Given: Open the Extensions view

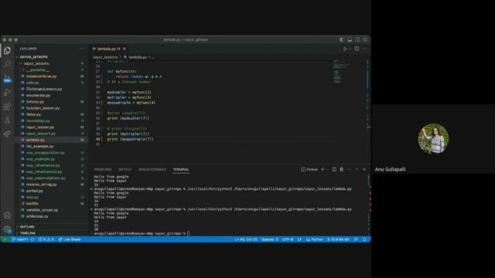Looking at the screenshot, I should [x=7, y=107].
